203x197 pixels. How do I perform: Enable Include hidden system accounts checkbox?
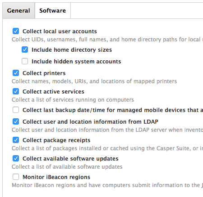click(25, 61)
